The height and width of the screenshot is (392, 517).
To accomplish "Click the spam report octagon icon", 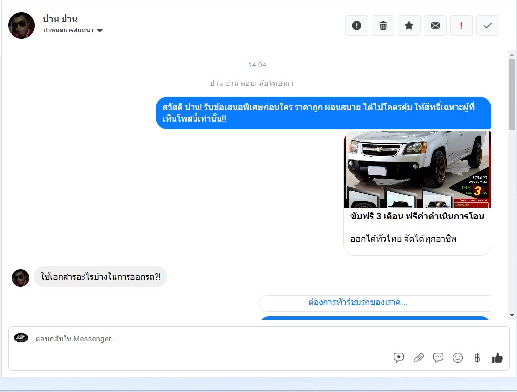I will pos(357,26).
